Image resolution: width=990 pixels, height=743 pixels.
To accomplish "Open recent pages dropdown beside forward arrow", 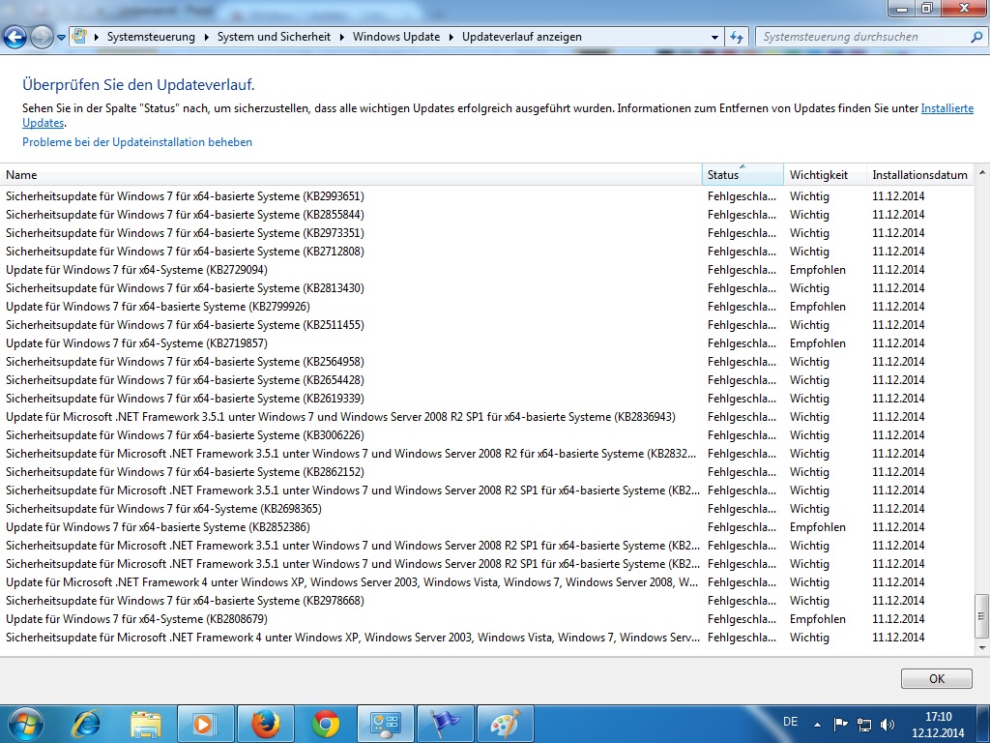I will 61,38.
